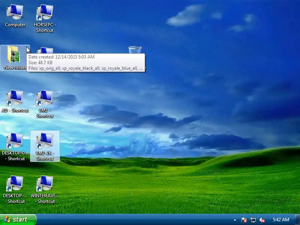300x225 pixels.
Task: Select the WINTHEAVE... Shortcut icon
Action: click(45, 189)
